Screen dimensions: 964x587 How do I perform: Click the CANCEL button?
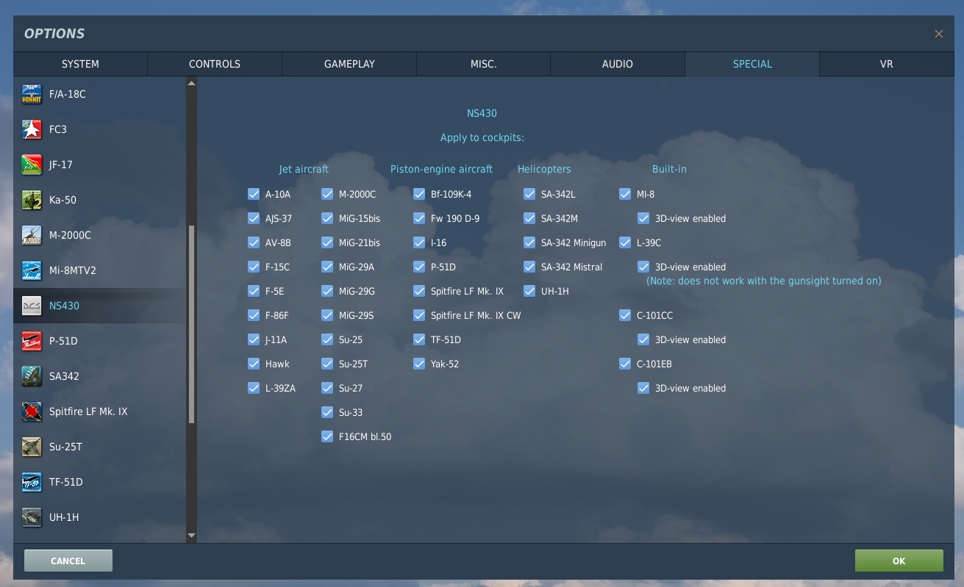point(68,561)
